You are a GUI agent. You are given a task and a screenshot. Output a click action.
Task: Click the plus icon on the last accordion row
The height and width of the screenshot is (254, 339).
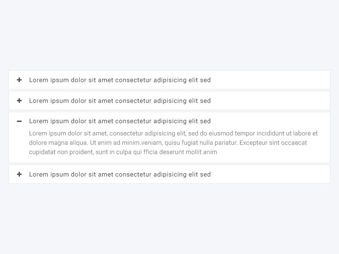point(19,174)
